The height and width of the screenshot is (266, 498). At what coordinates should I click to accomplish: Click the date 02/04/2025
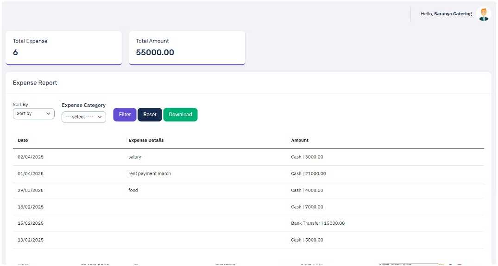point(31,157)
